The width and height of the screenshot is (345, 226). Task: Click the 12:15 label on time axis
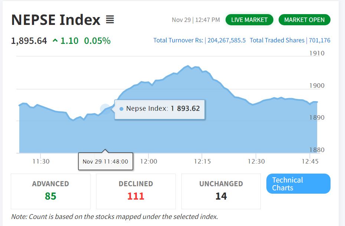pyautogui.click(x=201, y=161)
